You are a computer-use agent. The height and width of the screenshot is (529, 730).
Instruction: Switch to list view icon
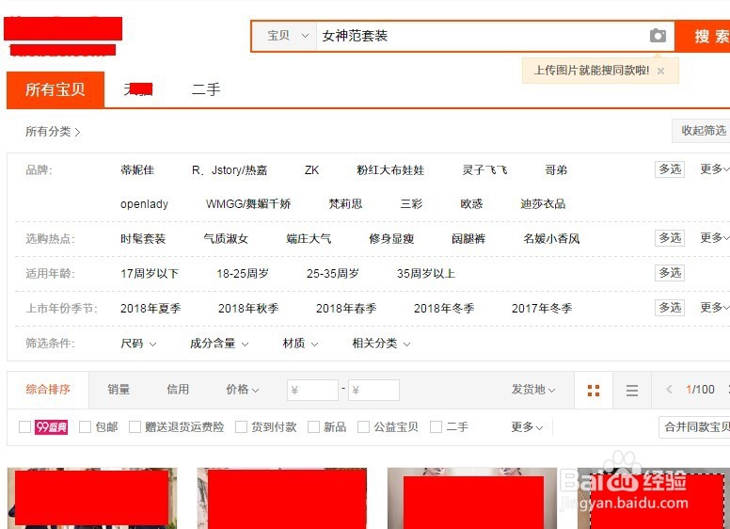(x=632, y=391)
